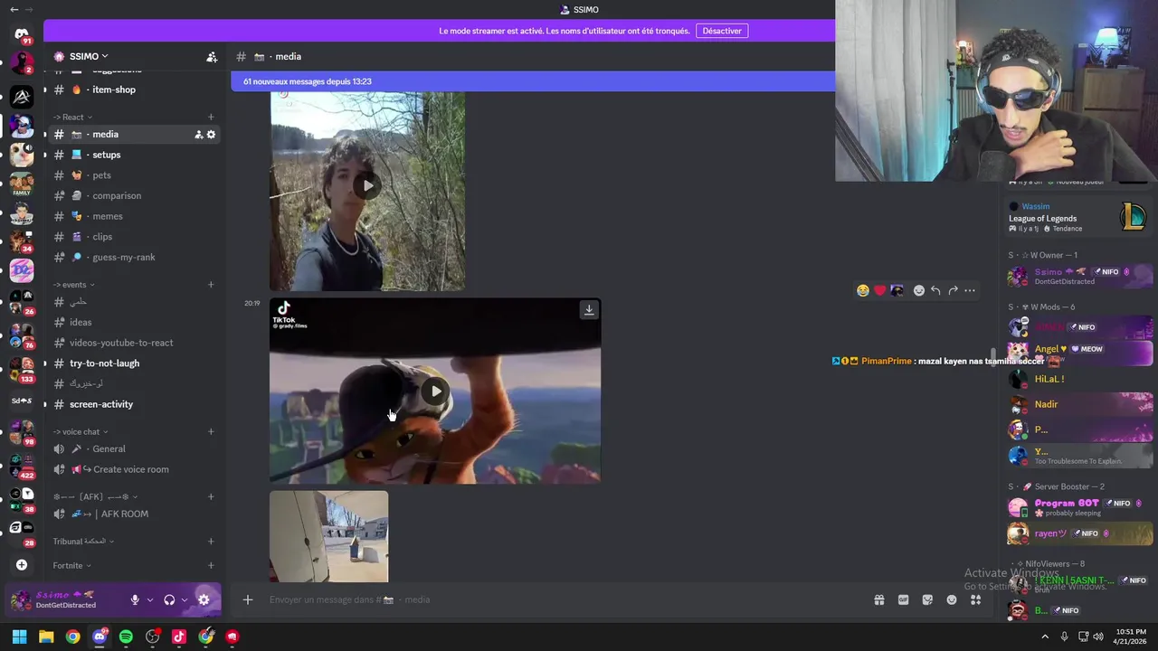Image resolution: width=1158 pixels, height=651 pixels.
Task: Add laughing emoji reaction to message
Action: [863, 290]
